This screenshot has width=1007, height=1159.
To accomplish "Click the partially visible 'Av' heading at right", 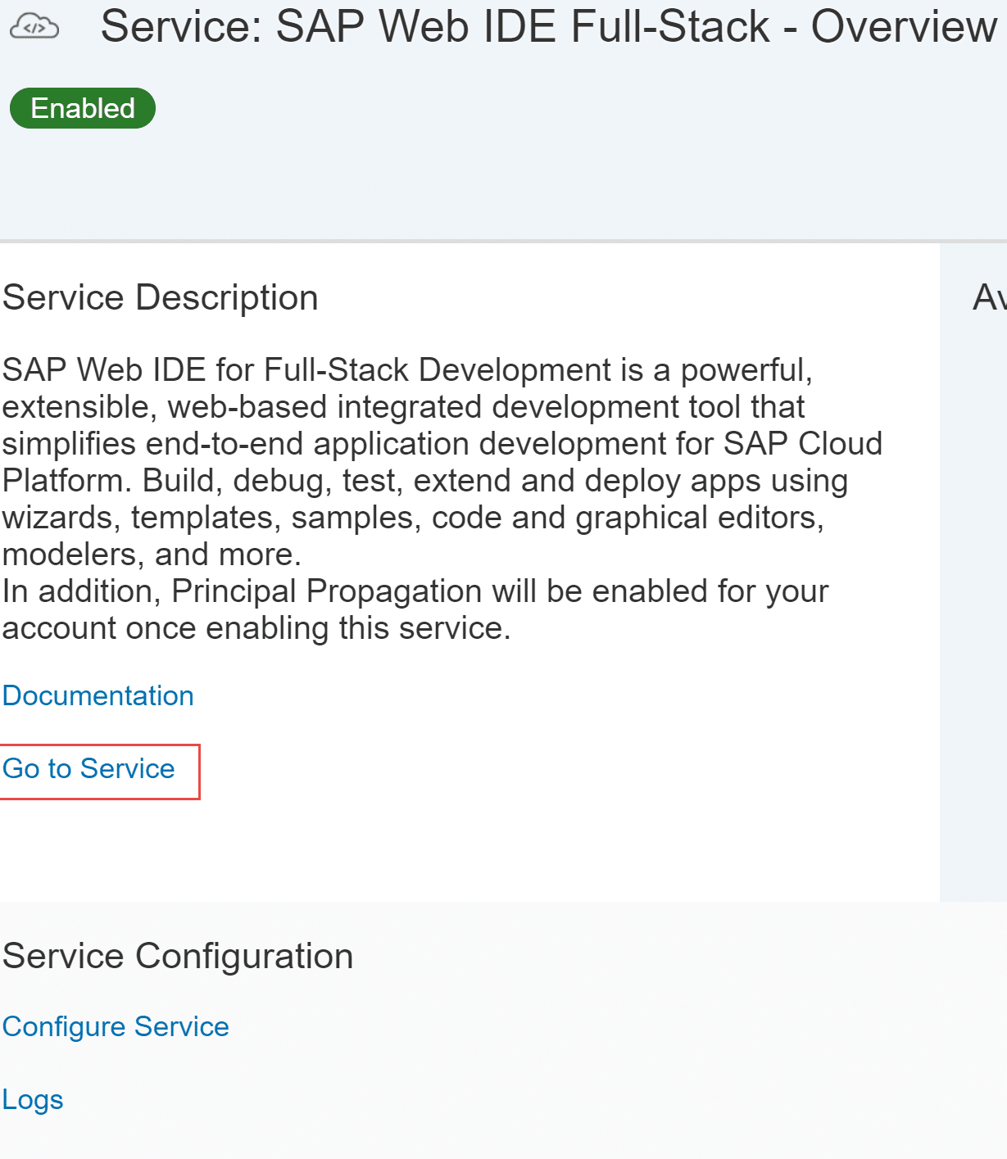I will point(988,297).
